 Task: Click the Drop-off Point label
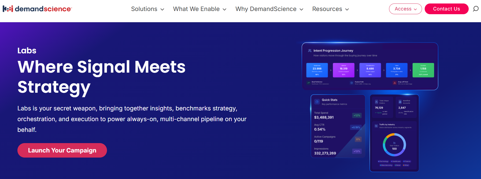[403, 82]
